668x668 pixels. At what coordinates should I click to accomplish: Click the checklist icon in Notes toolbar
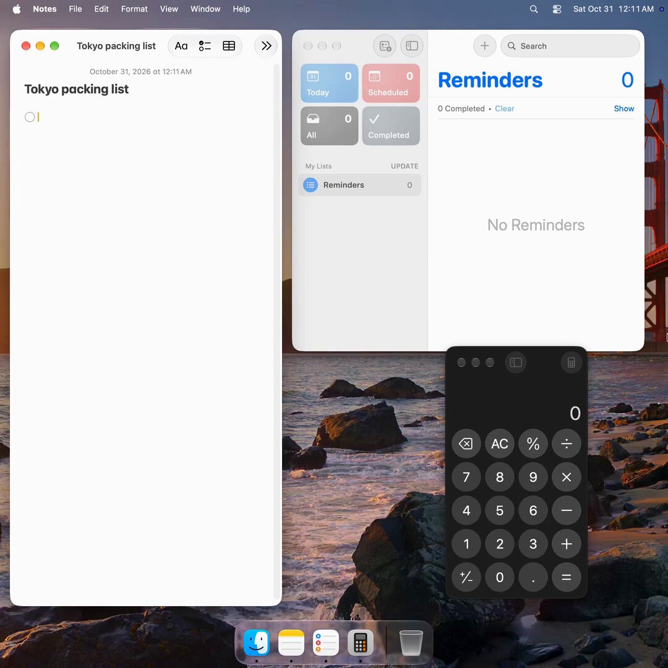click(205, 46)
